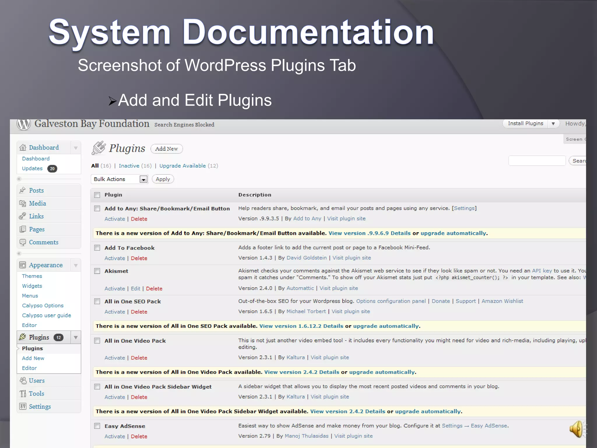This screenshot has height=448, width=597.
Task: Open Add to Any plugin Settings link
Action: (x=464, y=208)
